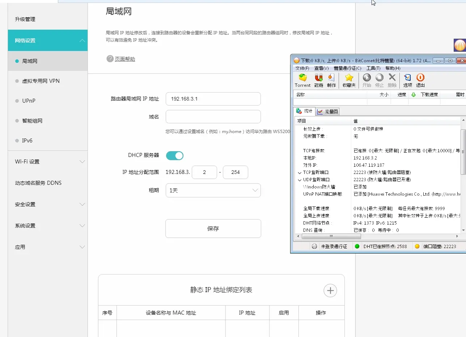Open Torrent file in BitComet toolbar
This screenshot has height=337, width=466.
(x=302, y=81)
